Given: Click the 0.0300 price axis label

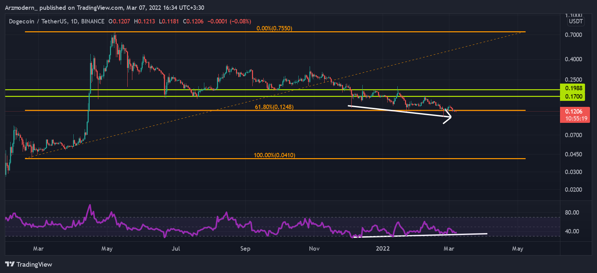Looking at the screenshot, I should click(x=574, y=172).
